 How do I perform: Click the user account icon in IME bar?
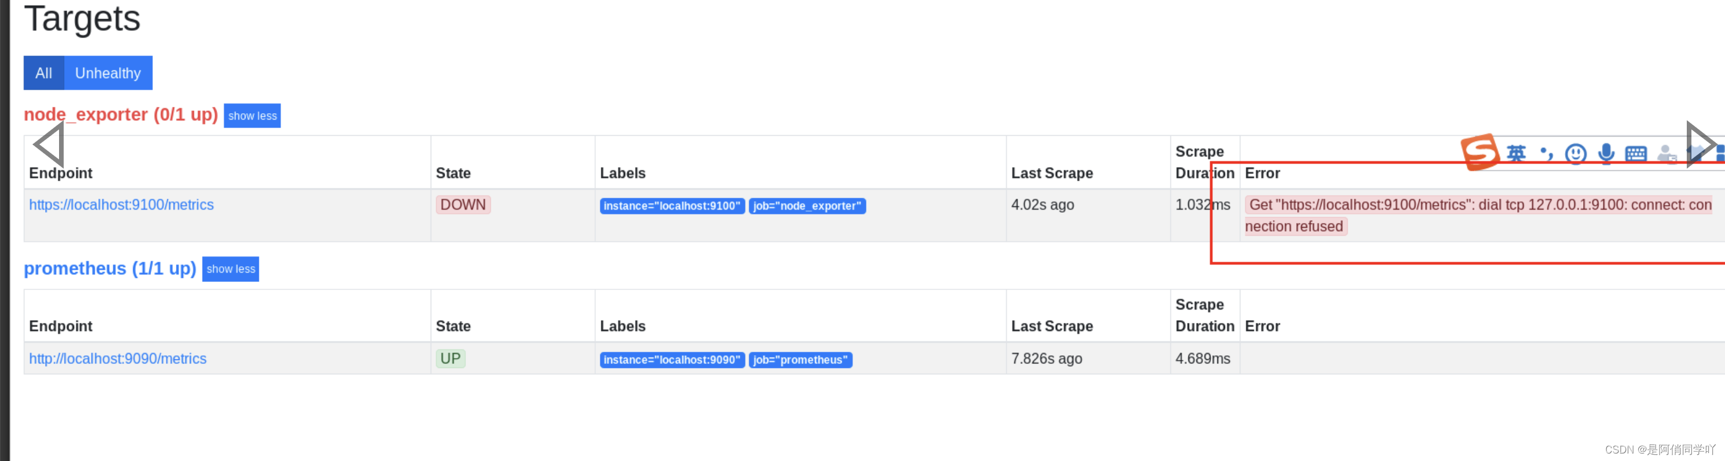(x=1666, y=154)
